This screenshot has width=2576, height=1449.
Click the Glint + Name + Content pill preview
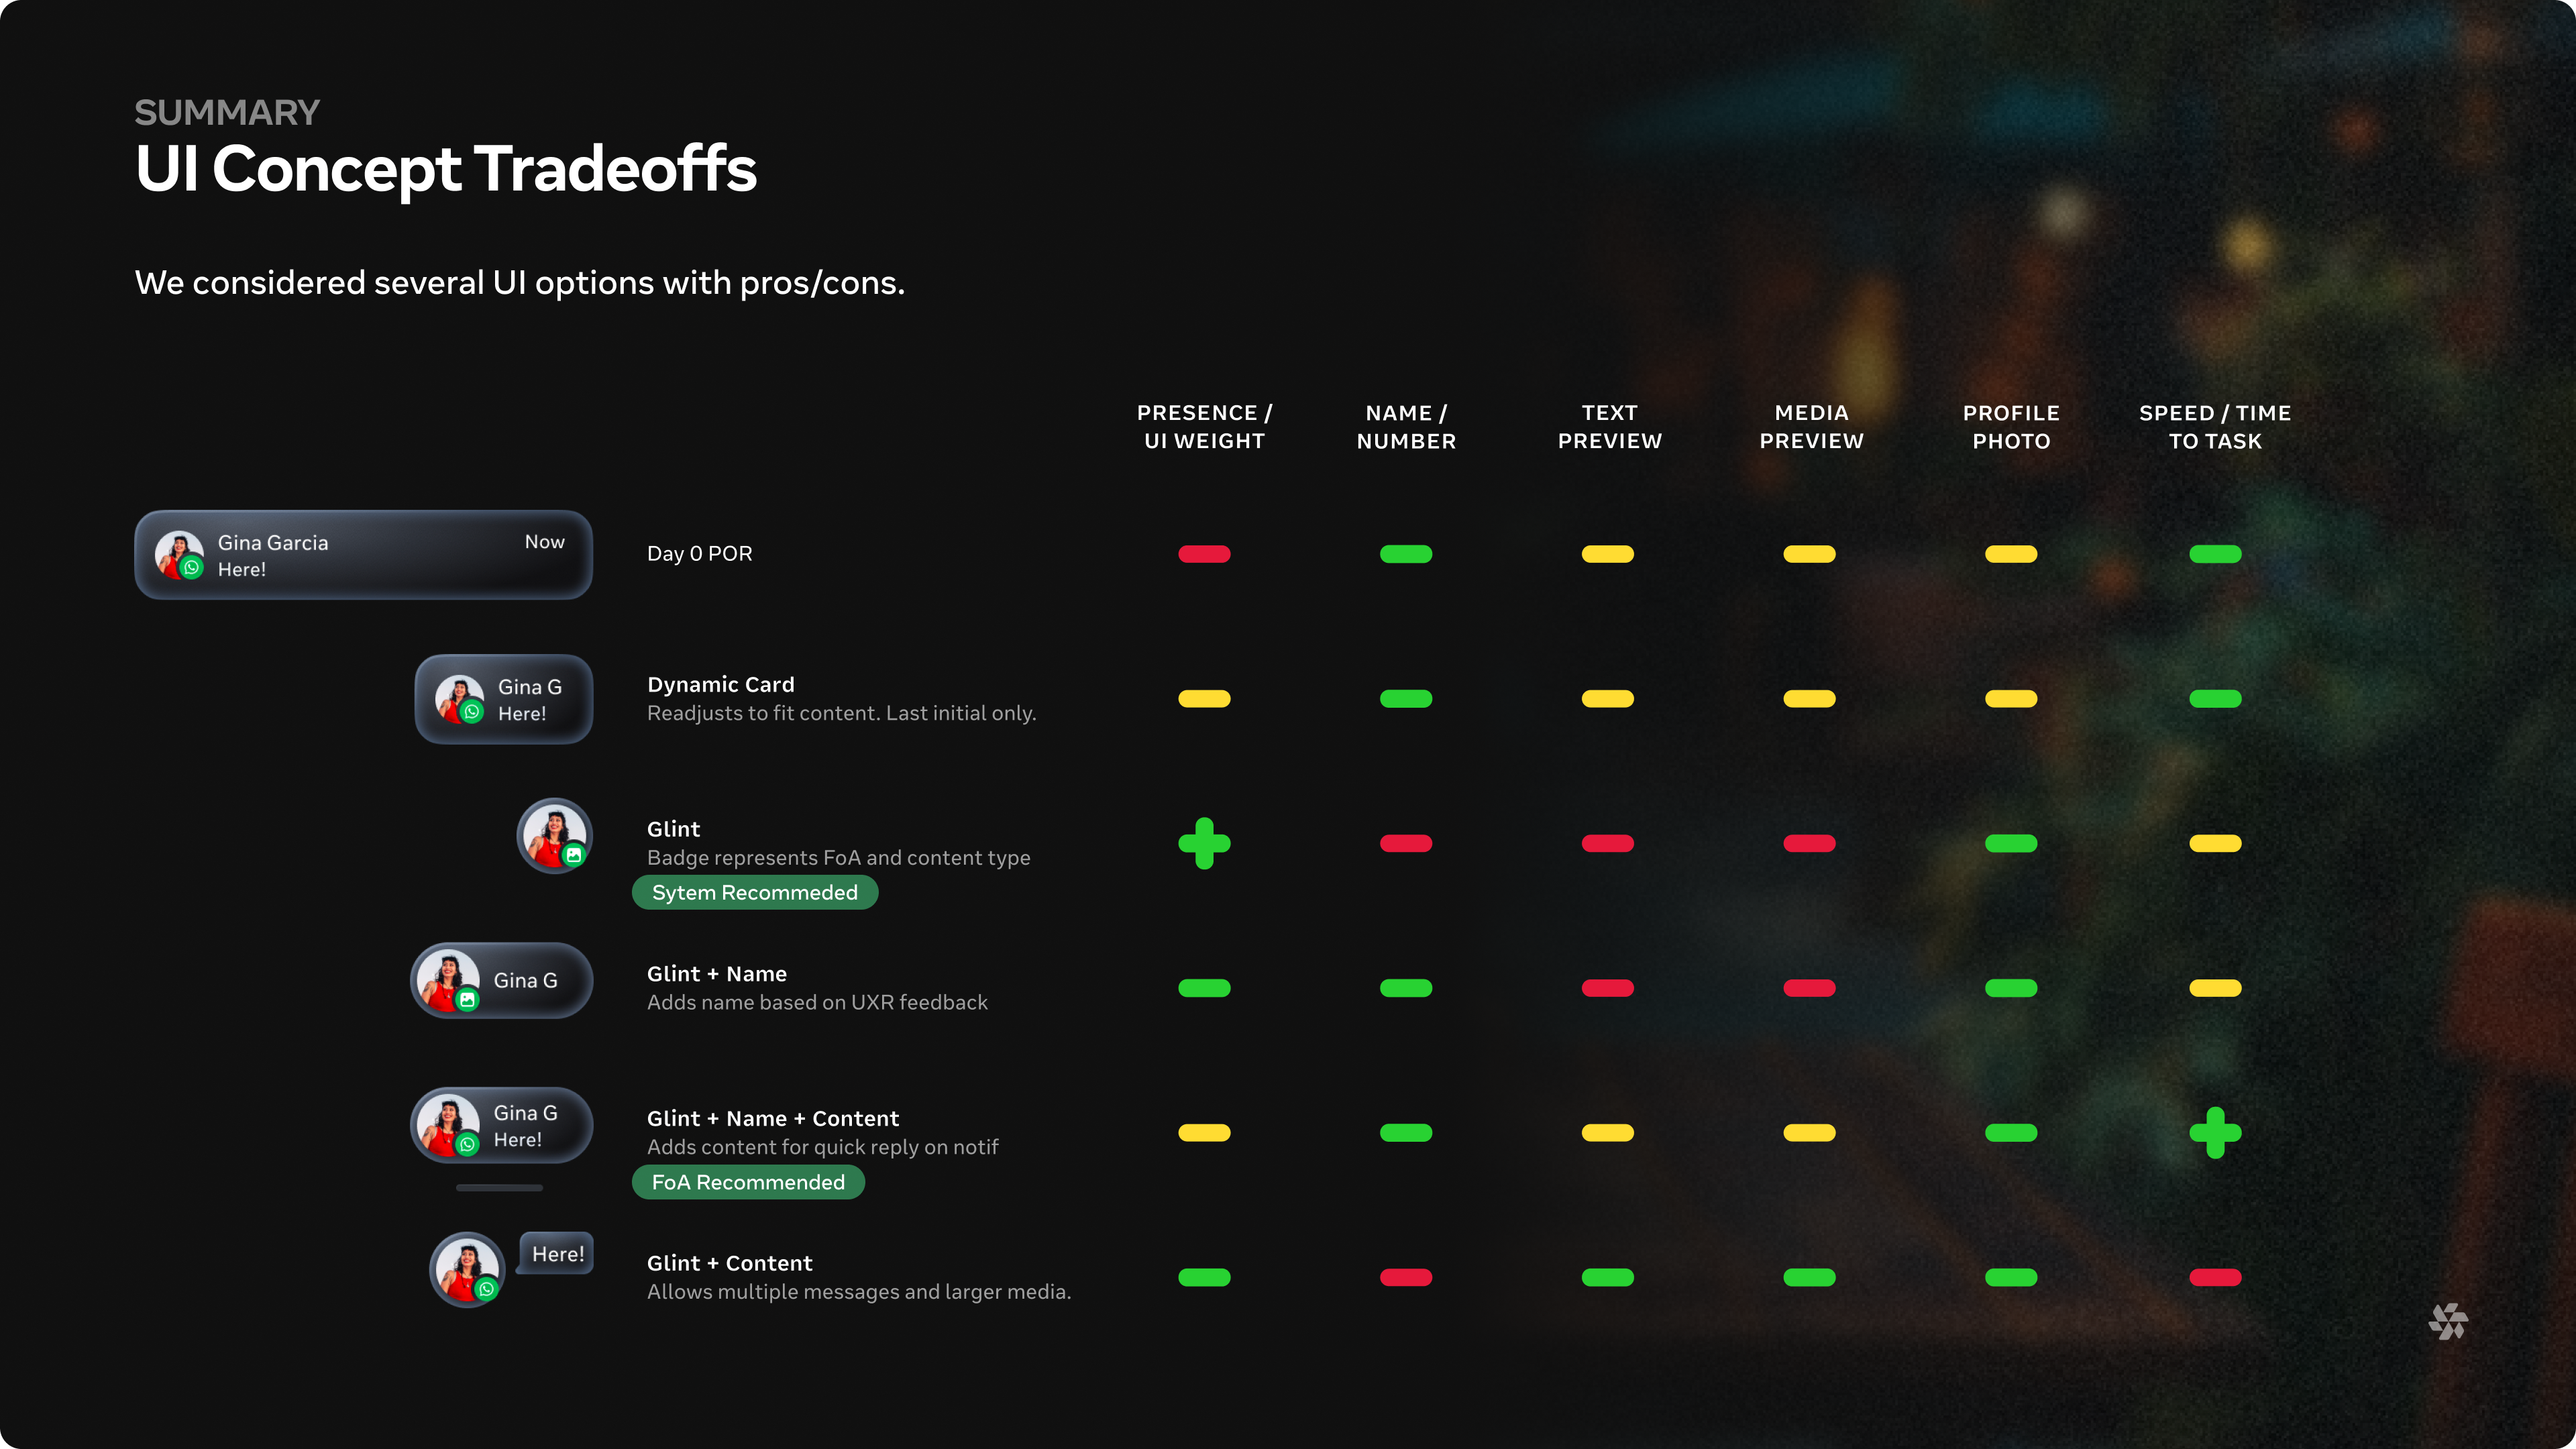[501, 1125]
